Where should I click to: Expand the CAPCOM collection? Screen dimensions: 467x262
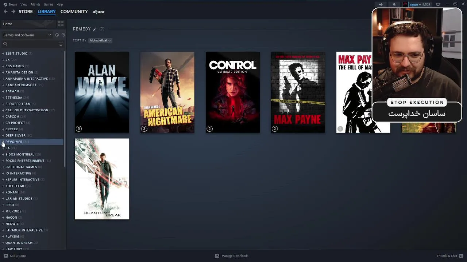point(3,116)
